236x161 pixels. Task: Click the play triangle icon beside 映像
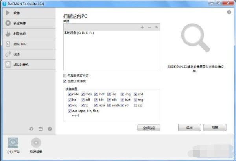8,13
